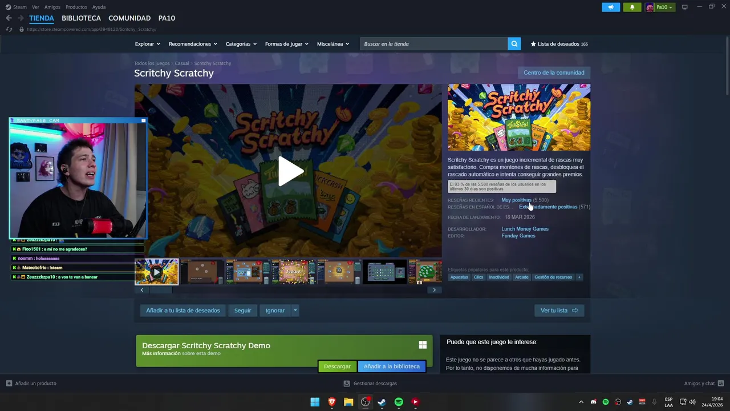730x411 pixels.
Task: Click the green Descargar demo button
Action: (337, 366)
